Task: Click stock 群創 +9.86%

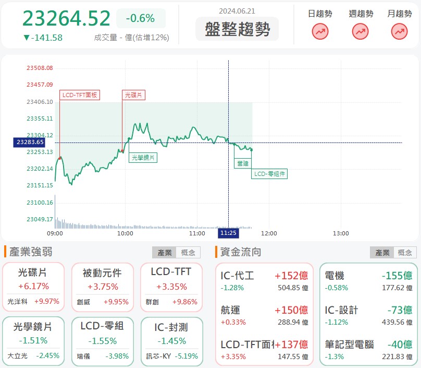Action: point(171,302)
